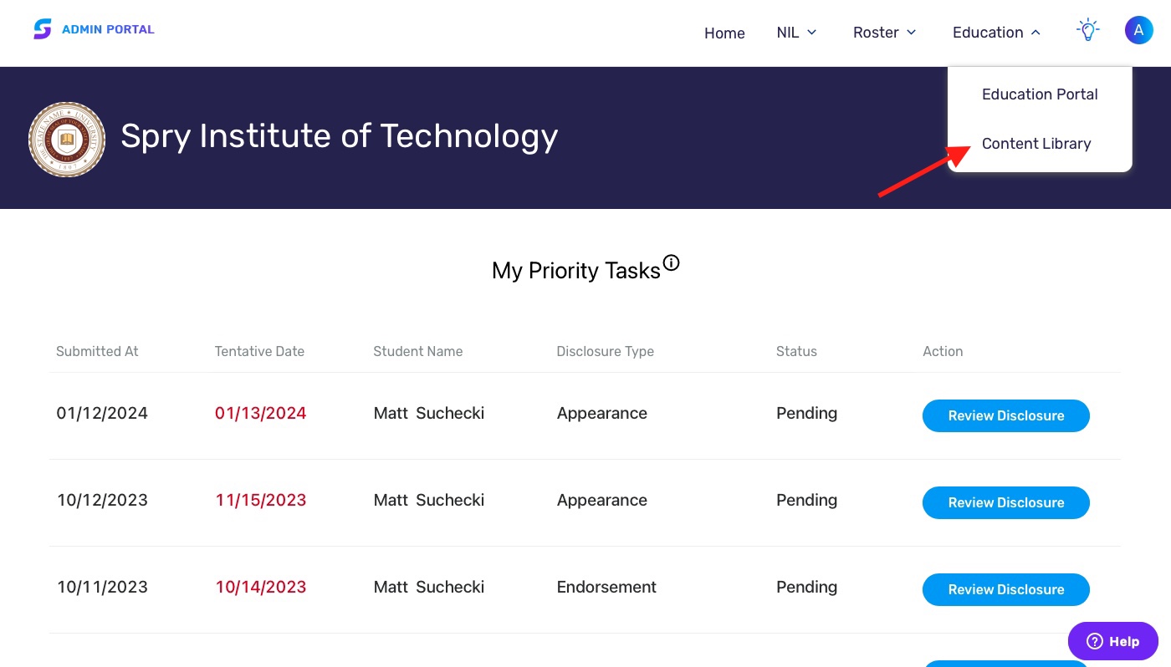Click the lightbulb tips icon
This screenshot has width=1171, height=667.
pos(1087,31)
